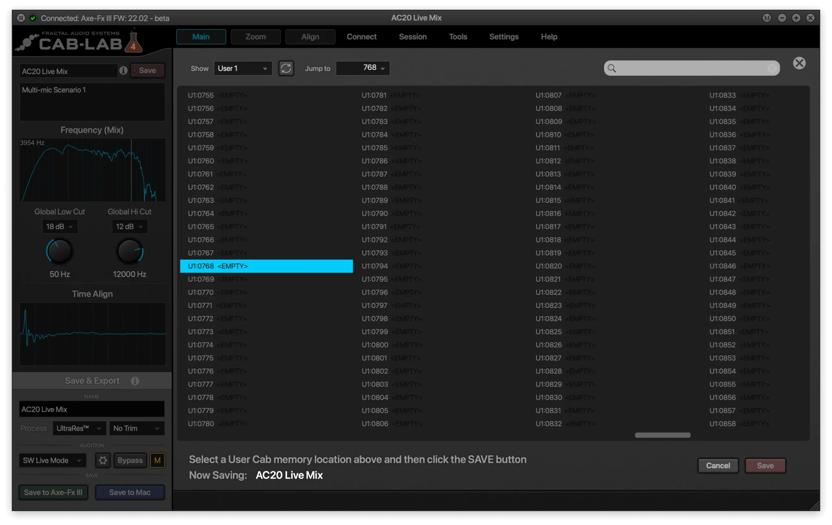Switch to the Zoom view tab
The width and height of the screenshot is (832, 525).
point(256,37)
